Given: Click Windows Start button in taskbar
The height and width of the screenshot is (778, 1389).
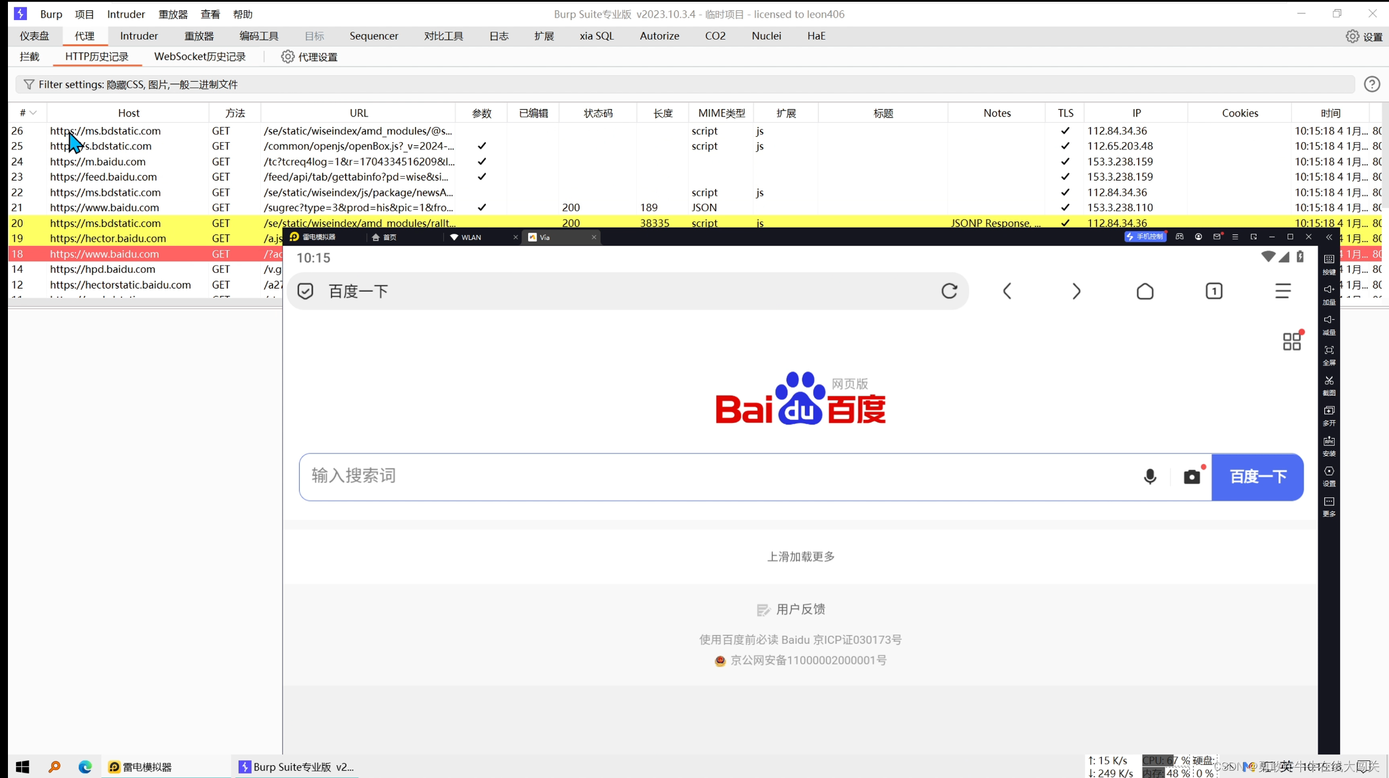Looking at the screenshot, I should click(23, 766).
